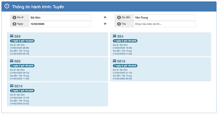Click duration badge '1 ngày 3 giờ 18 phút'
Image resolution: width=218 pixels, height=114 pixels.
click(22, 41)
